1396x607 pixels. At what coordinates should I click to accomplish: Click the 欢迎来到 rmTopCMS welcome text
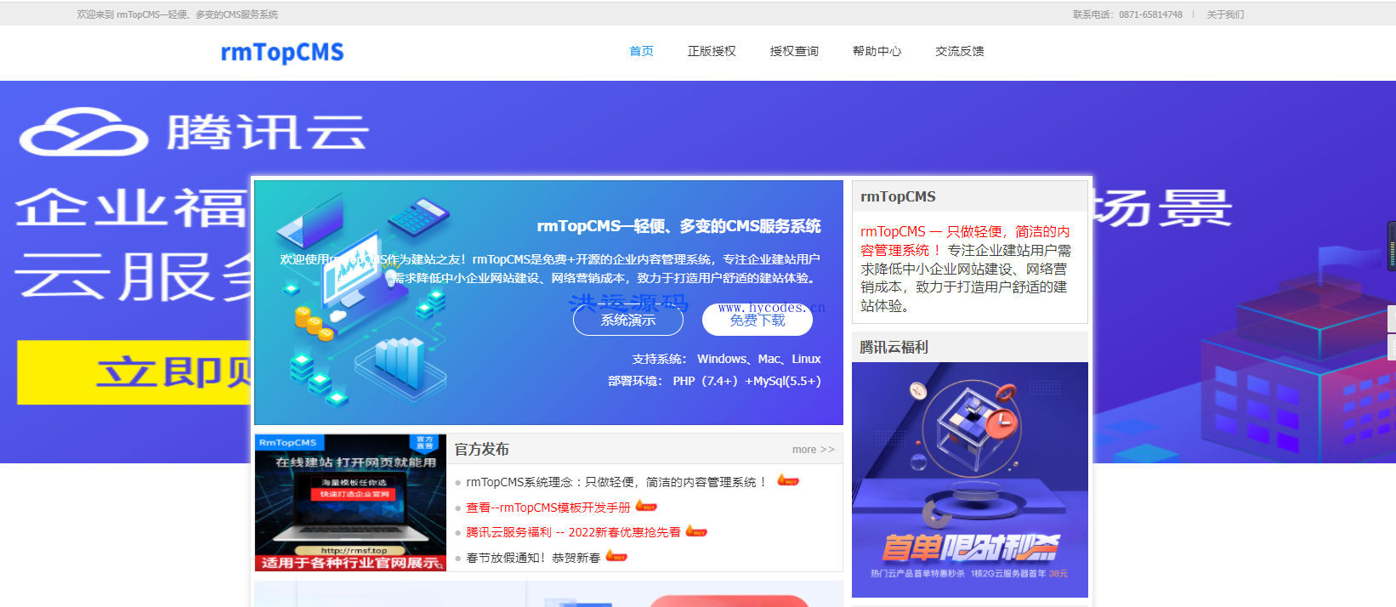click(178, 14)
